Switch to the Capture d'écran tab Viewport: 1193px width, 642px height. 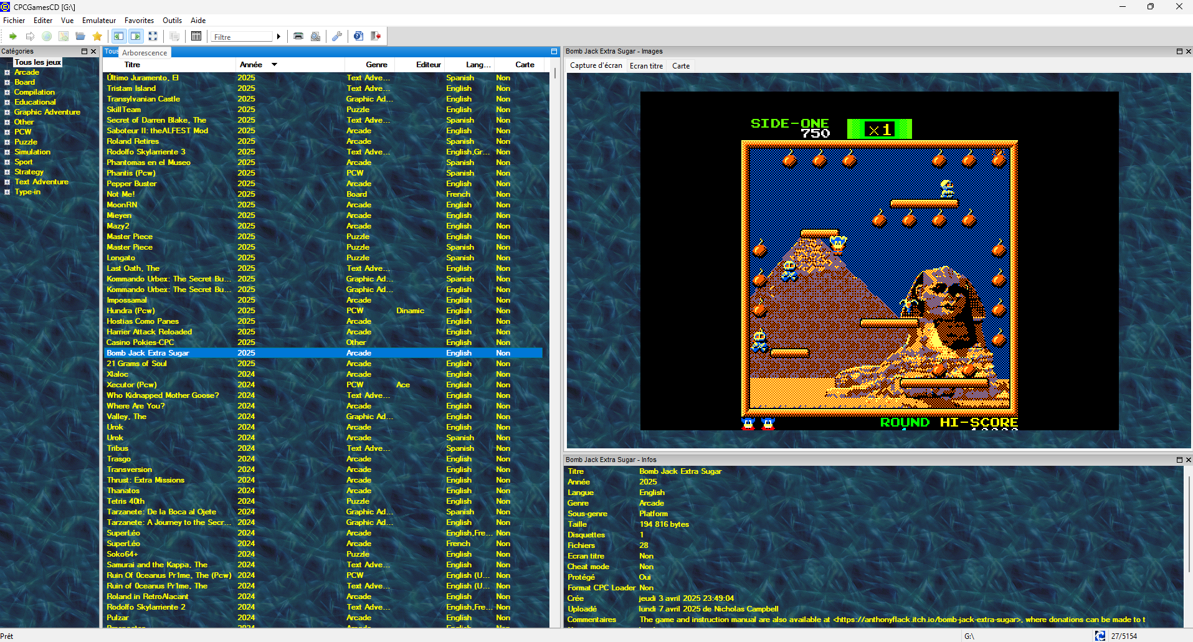(596, 65)
